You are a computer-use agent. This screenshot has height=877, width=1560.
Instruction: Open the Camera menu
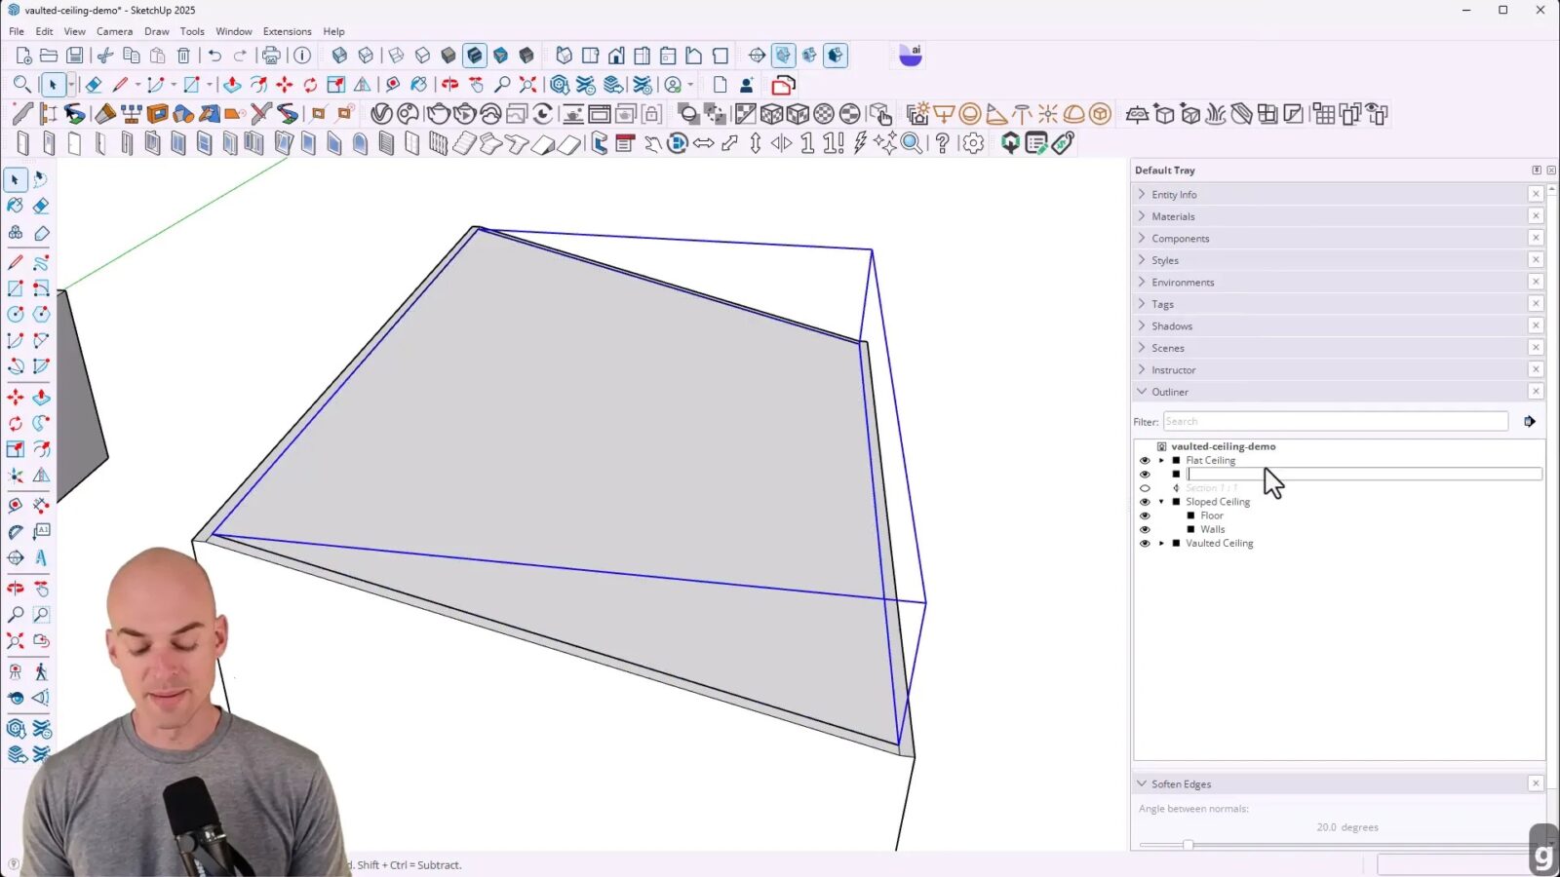tap(114, 30)
